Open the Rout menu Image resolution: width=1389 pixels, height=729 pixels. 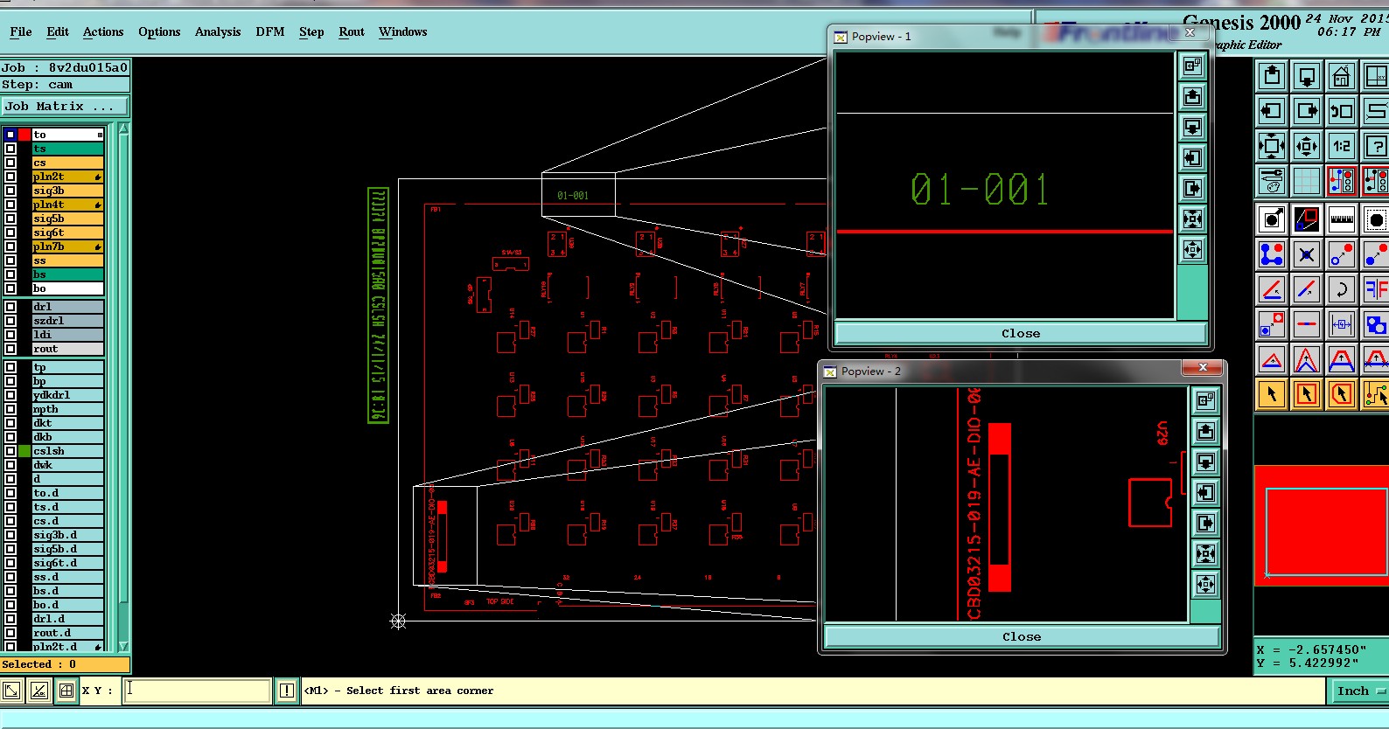[352, 31]
